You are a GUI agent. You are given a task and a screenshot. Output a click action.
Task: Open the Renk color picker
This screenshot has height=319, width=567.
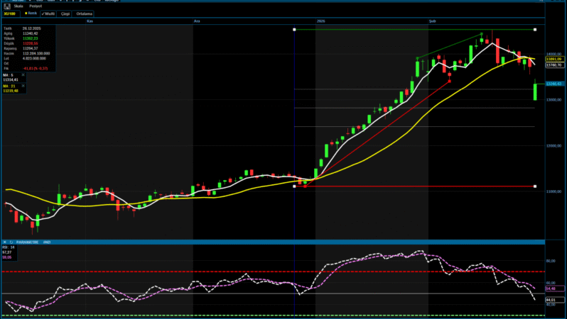pyautogui.click(x=31, y=13)
